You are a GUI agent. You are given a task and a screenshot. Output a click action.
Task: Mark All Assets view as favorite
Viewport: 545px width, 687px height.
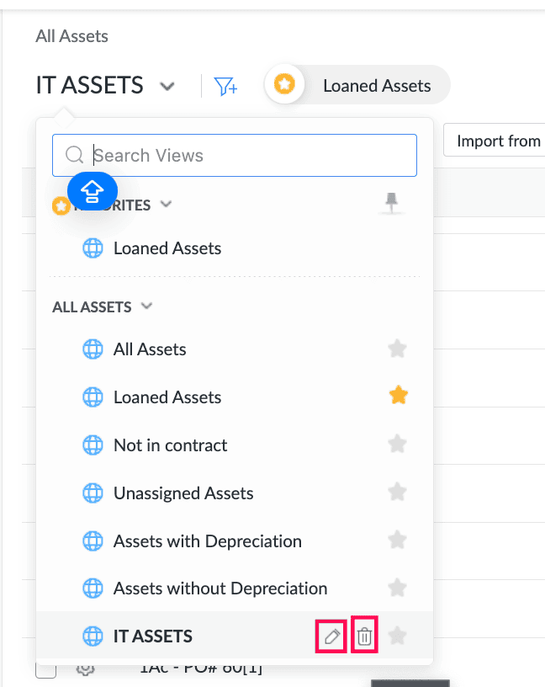[398, 349]
